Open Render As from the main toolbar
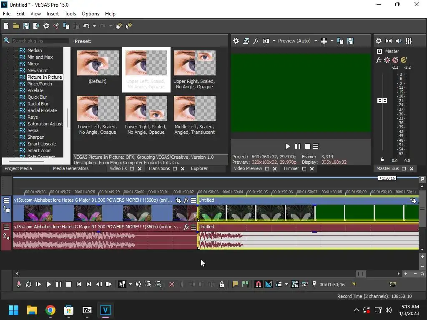This screenshot has height=320, width=427. coord(36,26)
